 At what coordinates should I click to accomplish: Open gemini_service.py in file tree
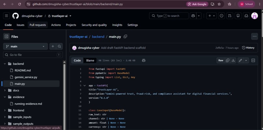click(x=26, y=77)
